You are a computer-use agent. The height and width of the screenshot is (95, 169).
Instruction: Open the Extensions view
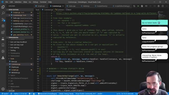[3, 32]
